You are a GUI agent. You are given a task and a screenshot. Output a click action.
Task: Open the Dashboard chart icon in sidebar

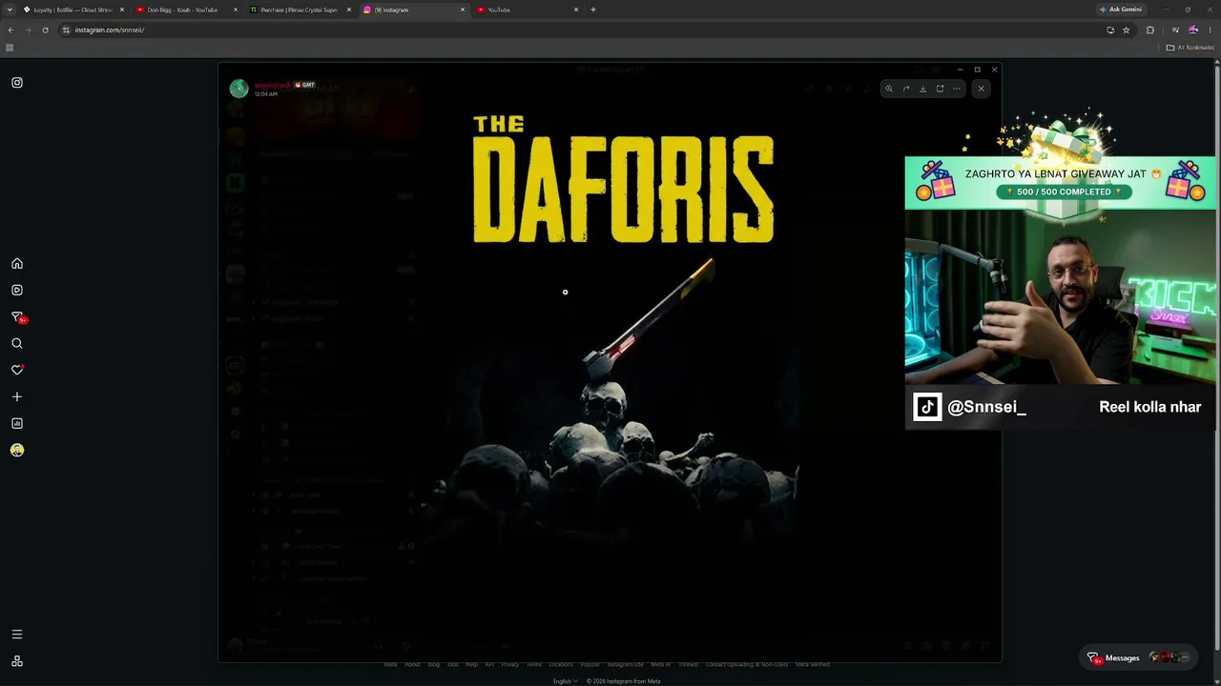pos(17,423)
